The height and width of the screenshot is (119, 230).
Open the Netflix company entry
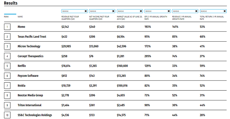22,66
